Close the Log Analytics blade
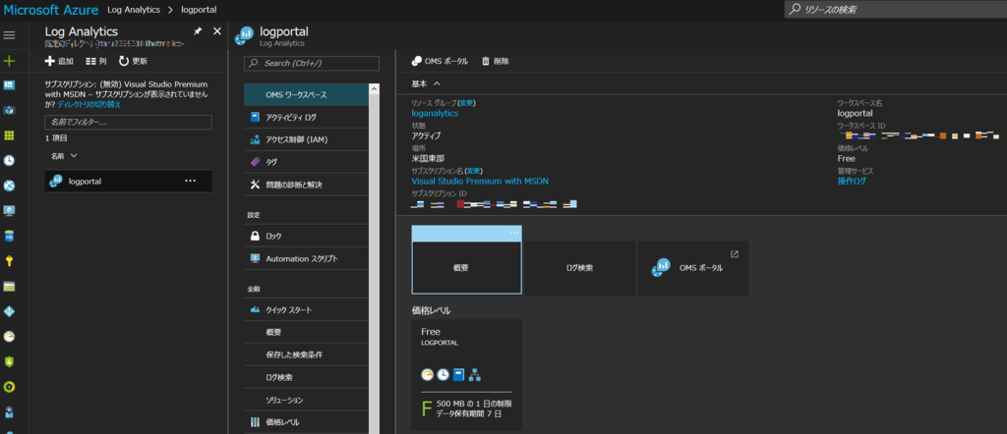Viewport: 1007px width, 434px height. [217, 31]
